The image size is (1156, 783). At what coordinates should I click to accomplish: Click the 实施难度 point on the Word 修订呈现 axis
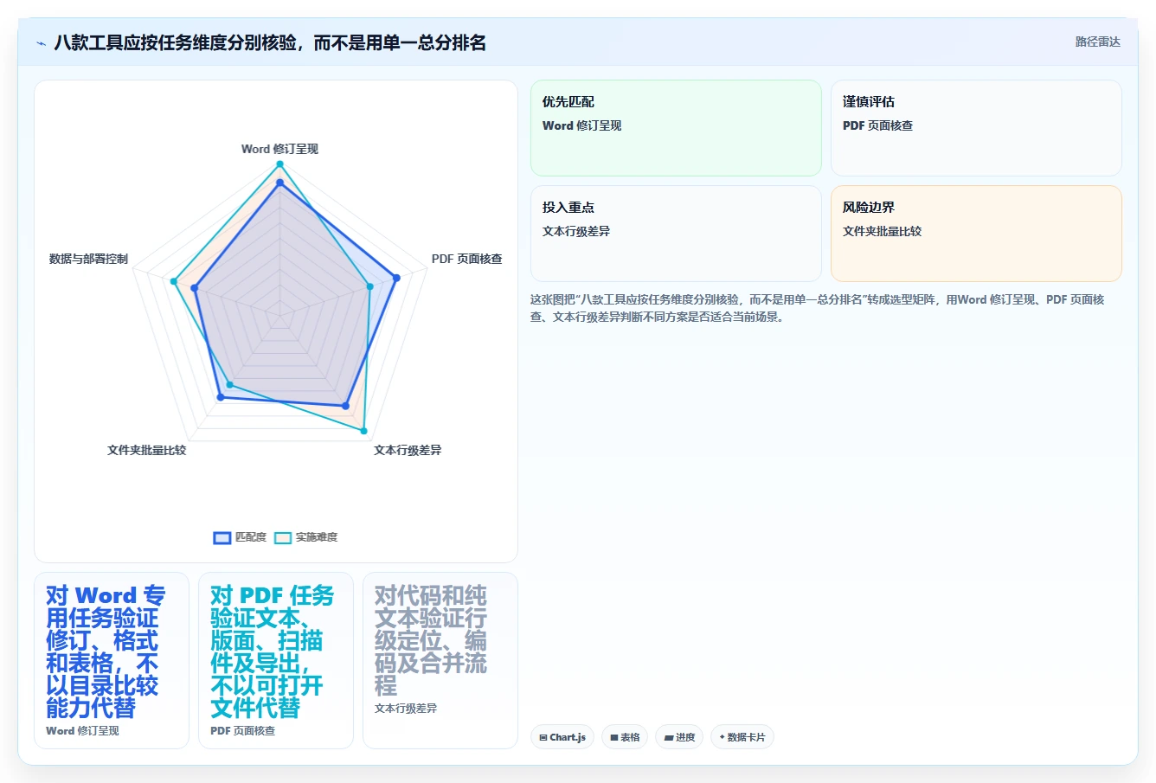279,164
